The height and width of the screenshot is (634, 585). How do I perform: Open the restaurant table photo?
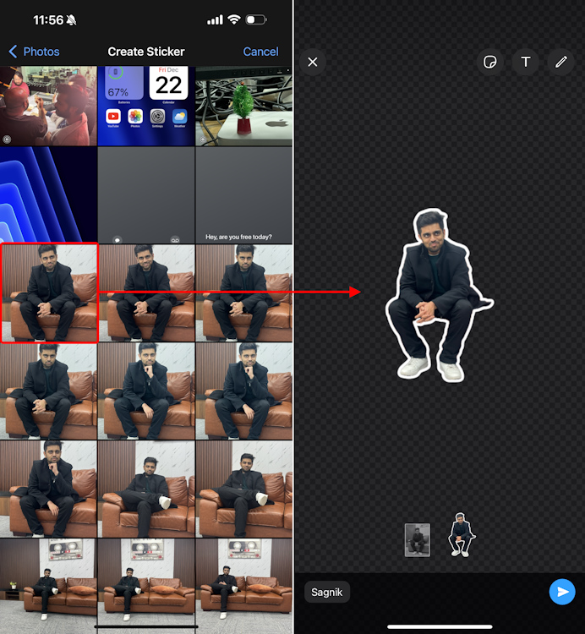click(48, 106)
